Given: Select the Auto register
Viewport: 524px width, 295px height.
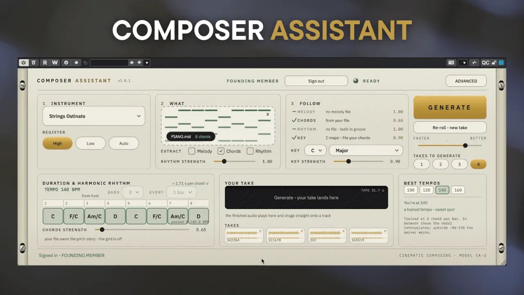Looking at the screenshot, I should click(x=124, y=143).
